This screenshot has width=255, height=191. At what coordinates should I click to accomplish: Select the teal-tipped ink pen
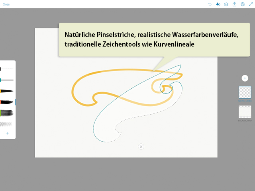click(x=7, y=80)
